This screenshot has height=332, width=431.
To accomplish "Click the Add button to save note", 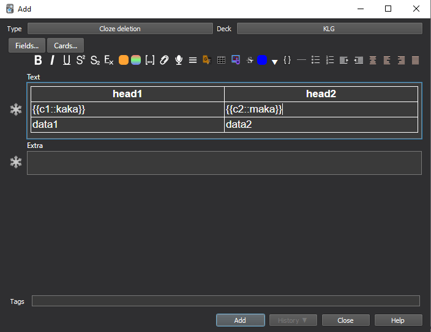I will point(240,320).
